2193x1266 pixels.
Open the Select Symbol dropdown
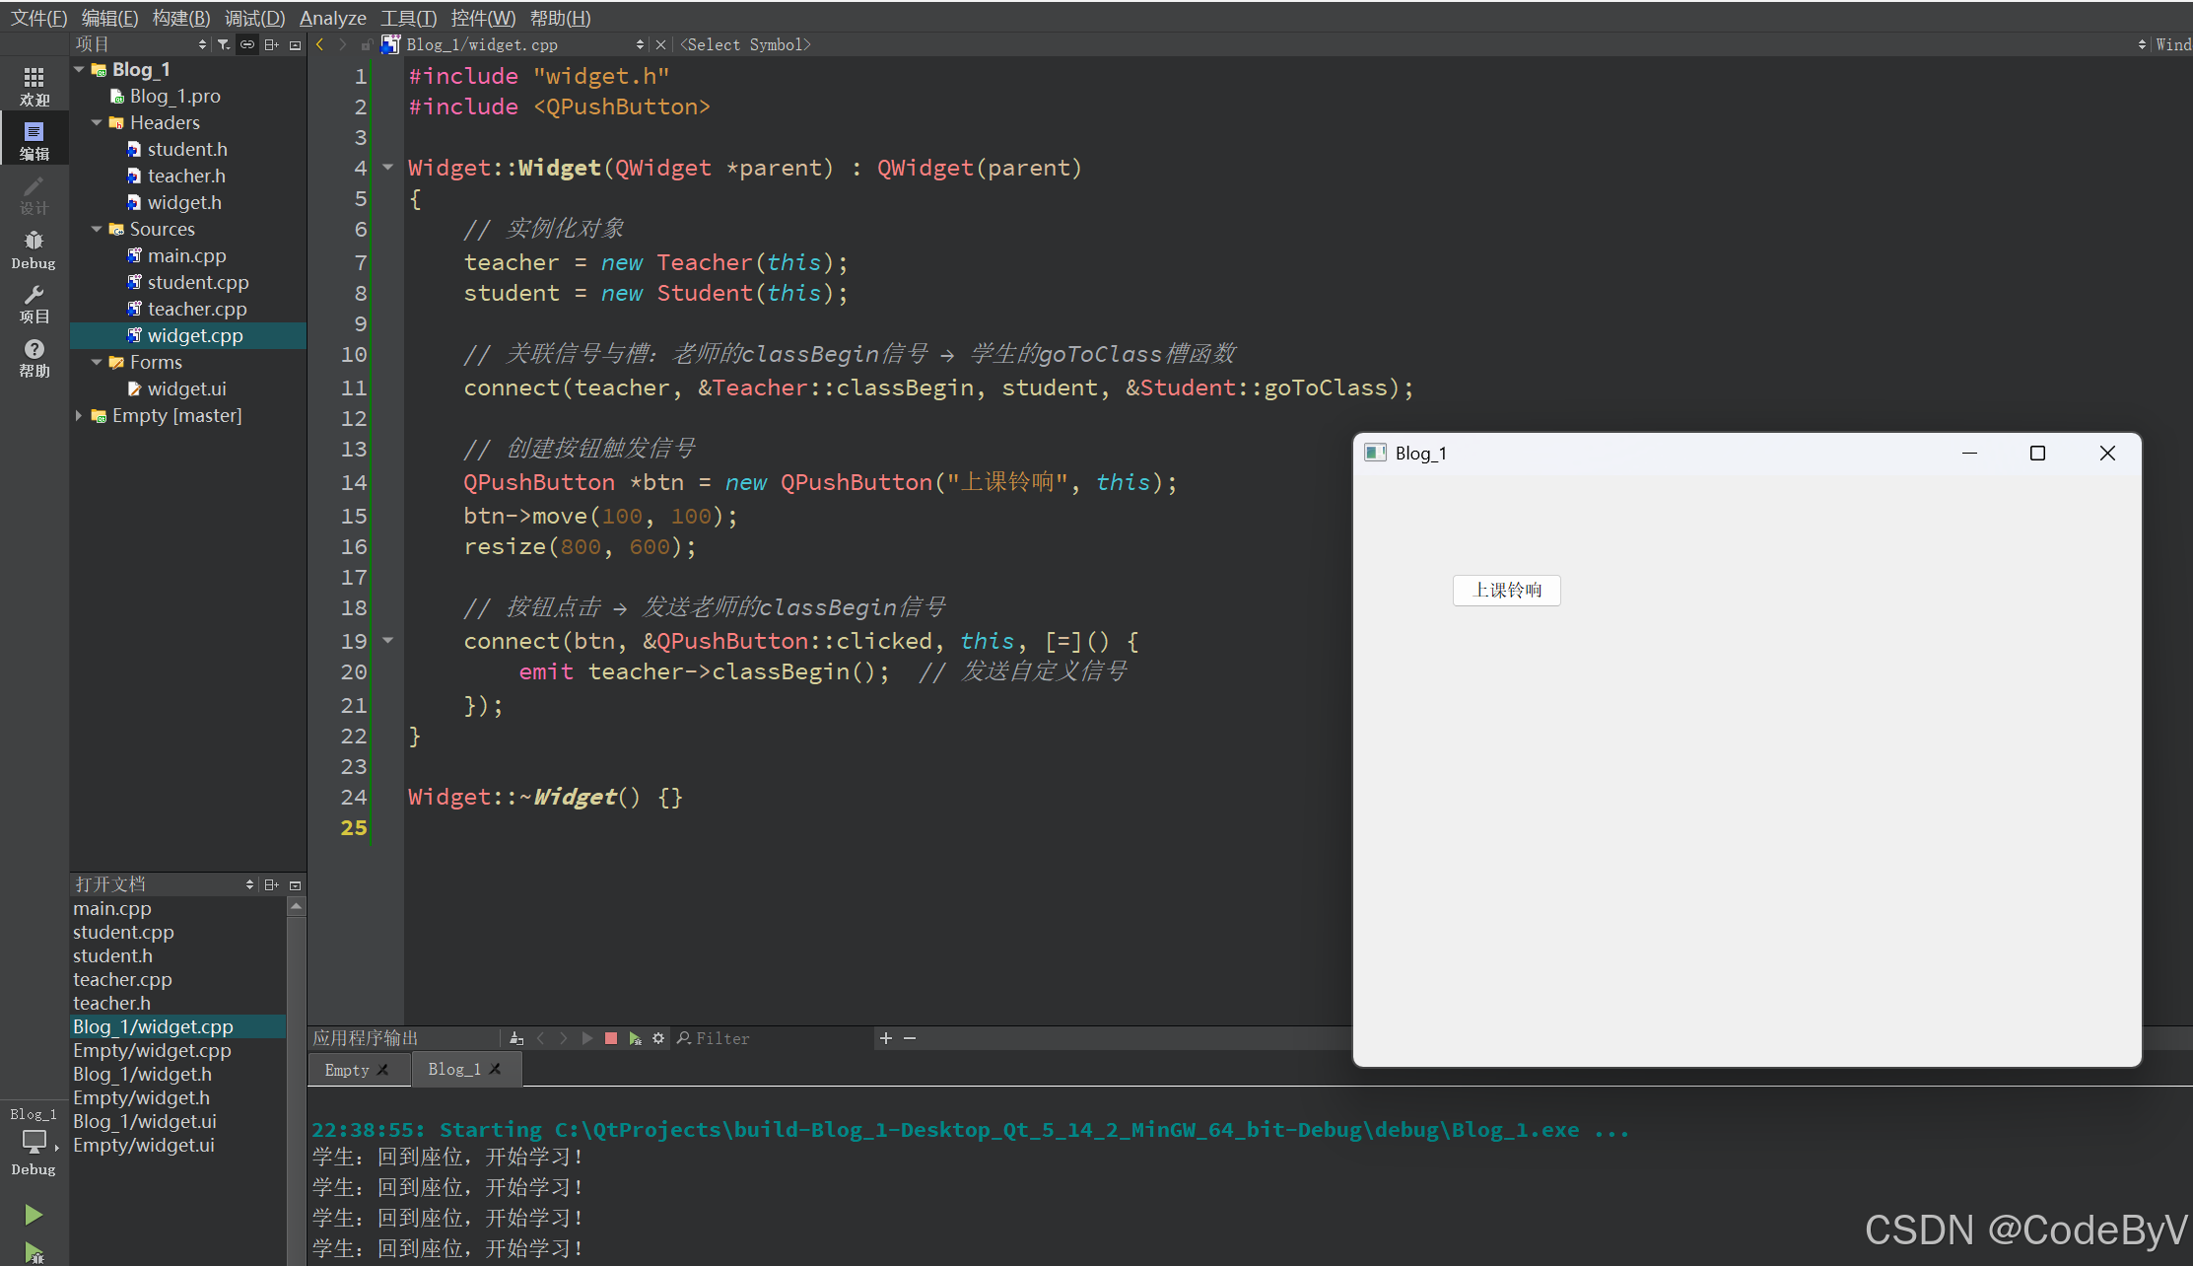click(746, 44)
